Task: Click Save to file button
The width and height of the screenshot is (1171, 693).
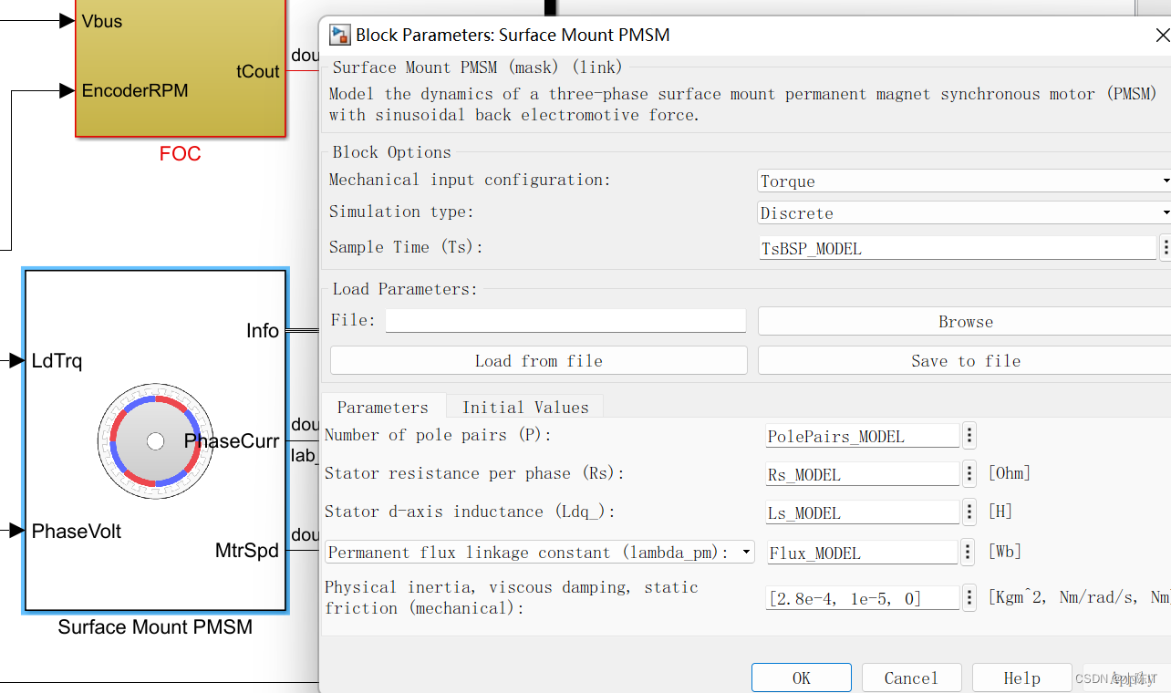Action: [965, 360]
